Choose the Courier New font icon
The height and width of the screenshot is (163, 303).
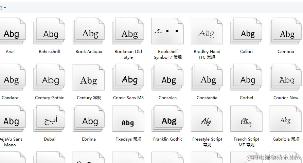[286, 77]
